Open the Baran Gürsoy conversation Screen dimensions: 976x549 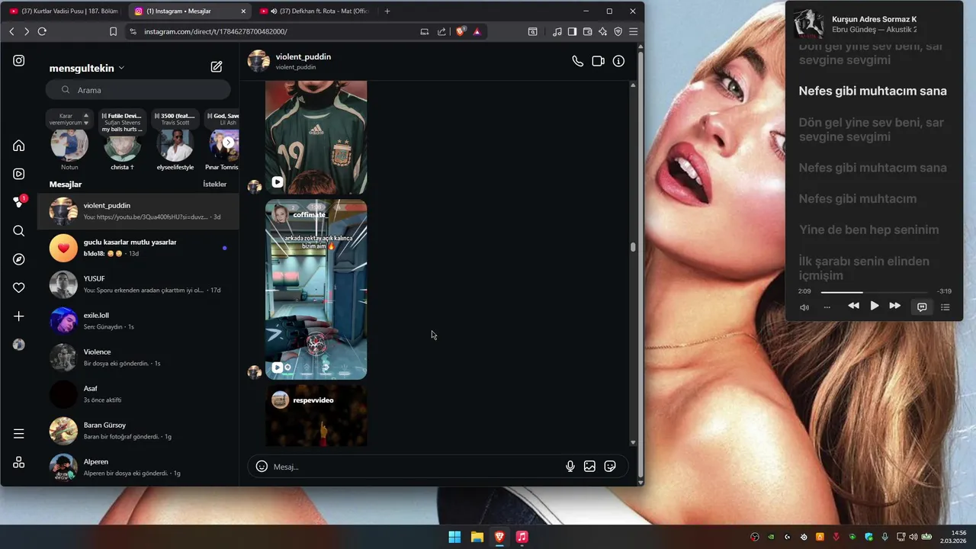point(138,431)
